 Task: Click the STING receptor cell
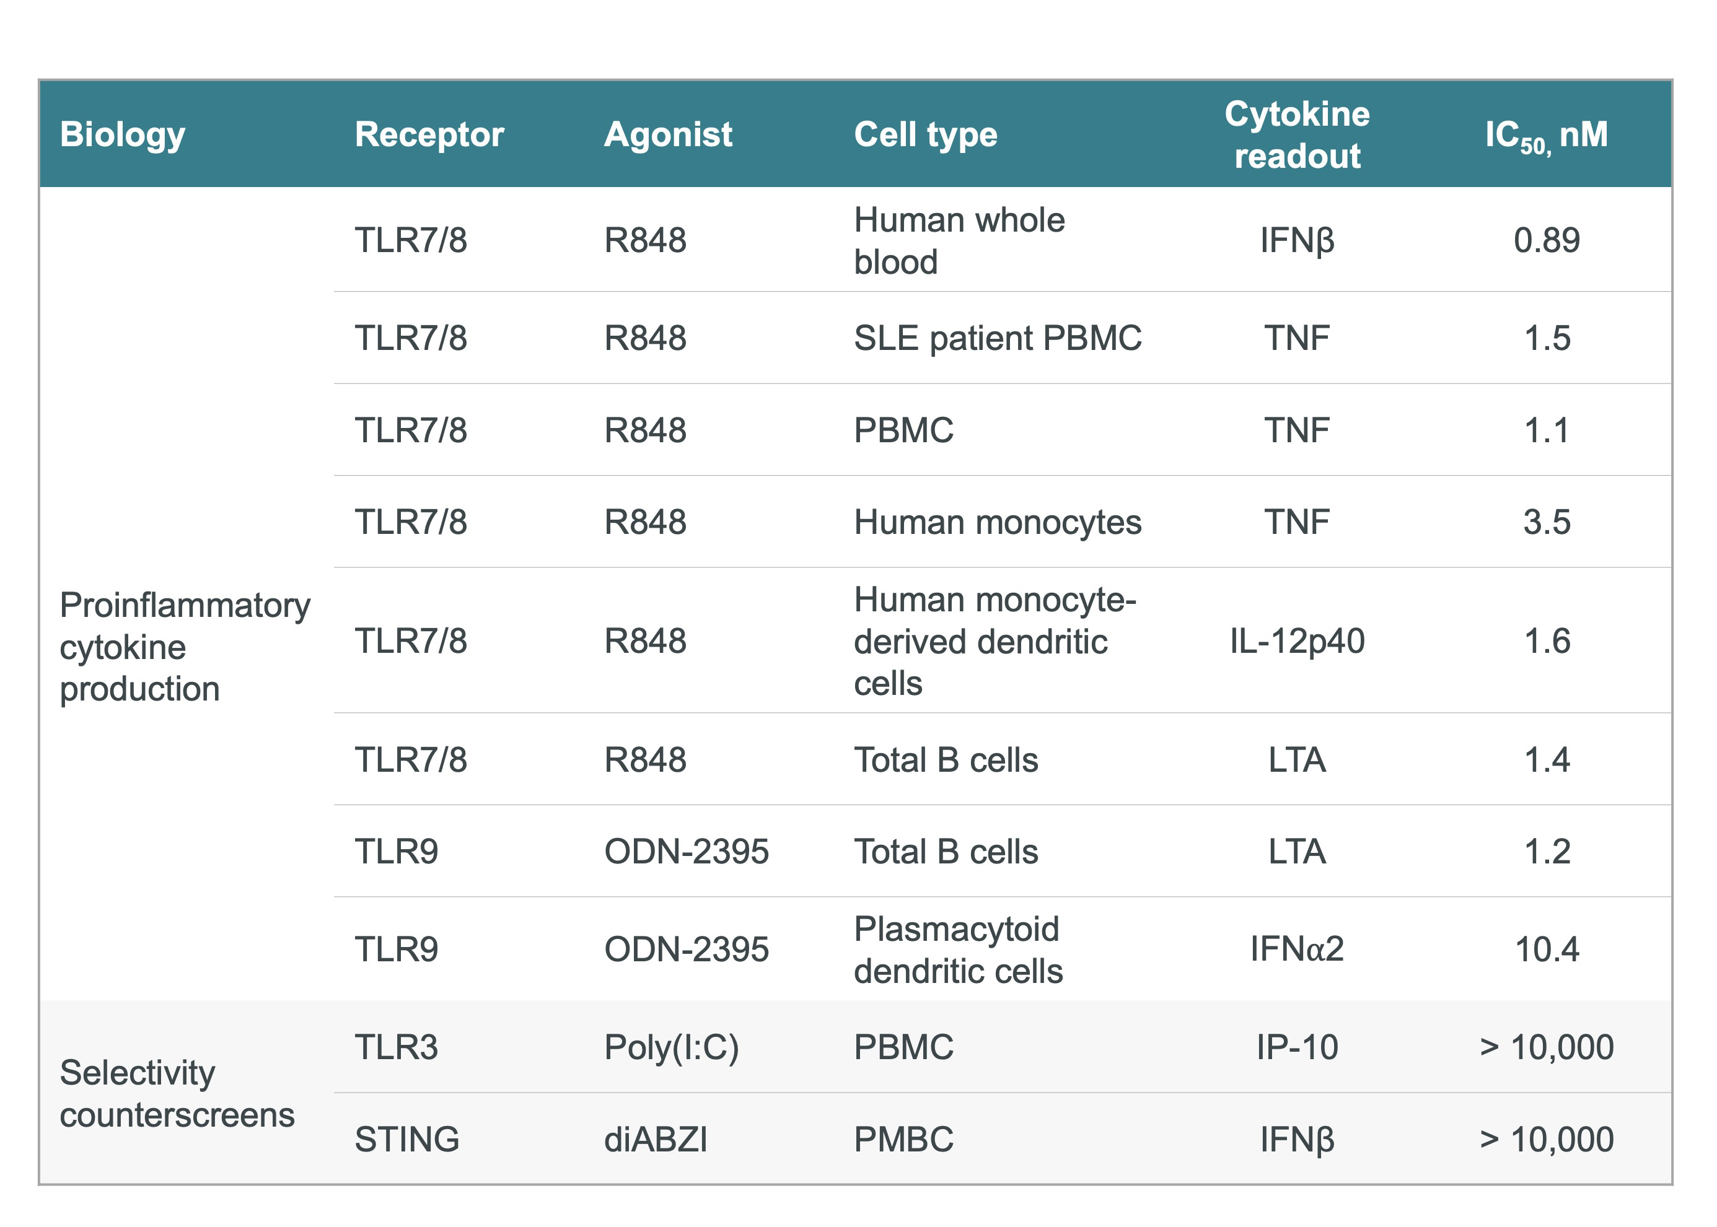tap(406, 1140)
